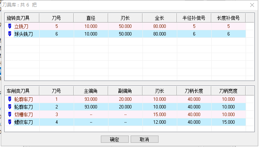The image size is (259, 147).
Task: Click the 刃长 header in rotating tools table
Action: 125,18
